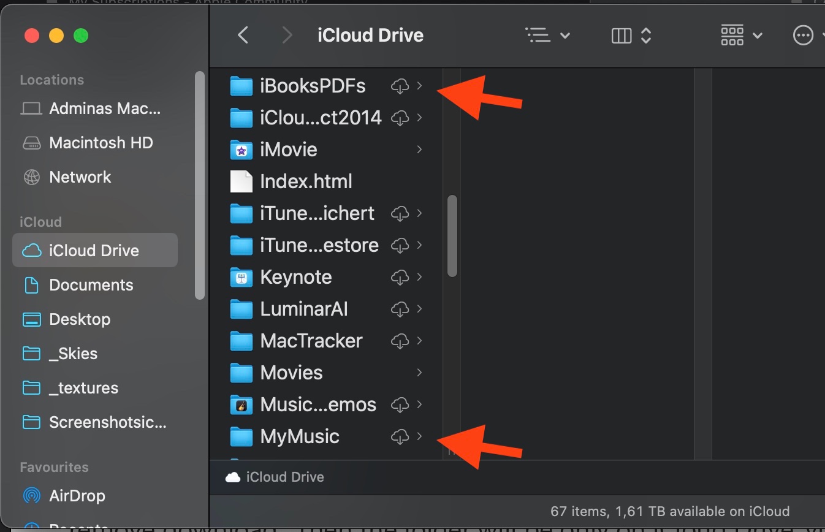Image resolution: width=825 pixels, height=532 pixels.
Task: Download iTune…estore via its cloud icon
Action: click(x=400, y=246)
